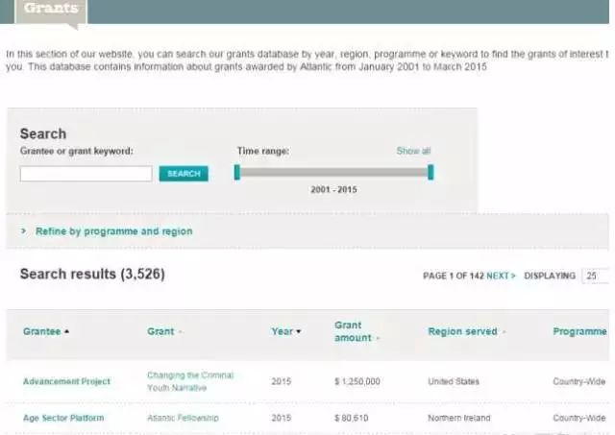The height and width of the screenshot is (435, 615).
Task: Open the Advancement Project grantee link
Action: coord(66,381)
